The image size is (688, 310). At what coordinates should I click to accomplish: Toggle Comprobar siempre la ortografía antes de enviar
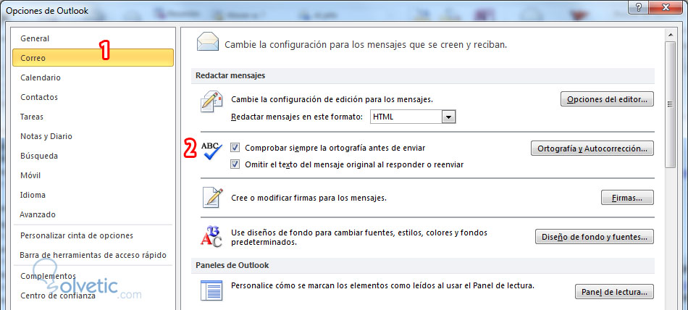[x=235, y=148]
